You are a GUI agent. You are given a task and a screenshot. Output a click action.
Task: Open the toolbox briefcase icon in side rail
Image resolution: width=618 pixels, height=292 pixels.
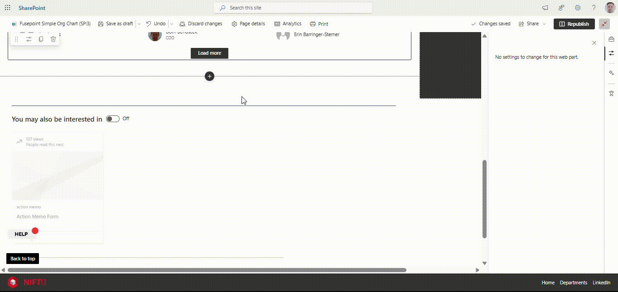pos(611,40)
